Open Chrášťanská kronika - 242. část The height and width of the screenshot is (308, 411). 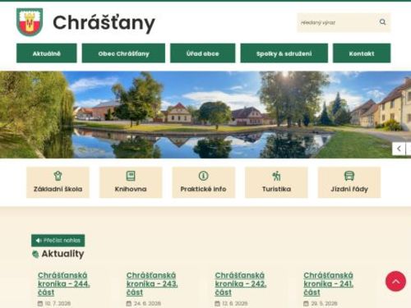click(x=241, y=283)
